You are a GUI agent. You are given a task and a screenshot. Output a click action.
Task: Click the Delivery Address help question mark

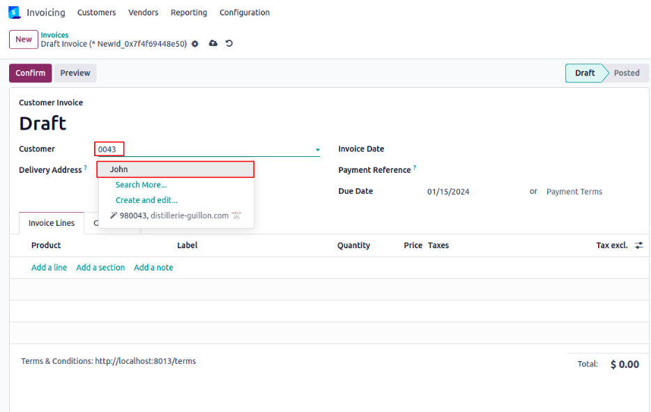click(x=86, y=168)
